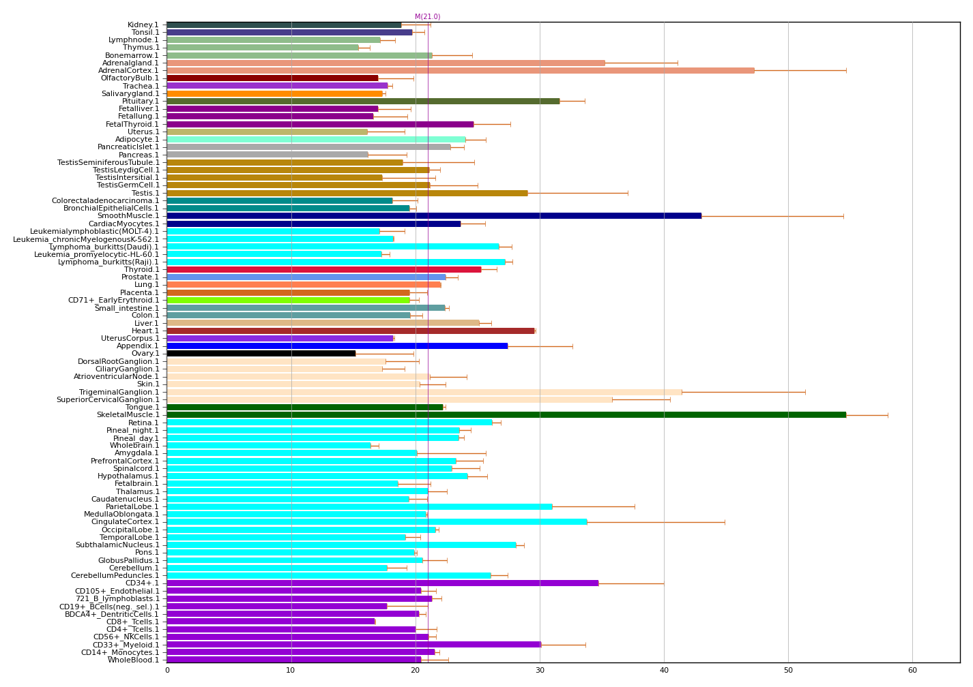The height and width of the screenshot is (687, 973).
Task: Select the Heart.1 brown bar
Action: [x=350, y=331]
